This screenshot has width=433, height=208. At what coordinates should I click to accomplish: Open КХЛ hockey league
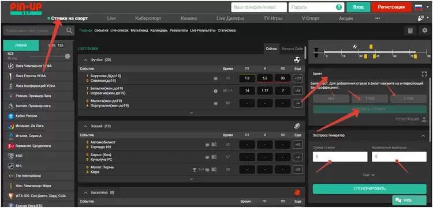(39, 156)
